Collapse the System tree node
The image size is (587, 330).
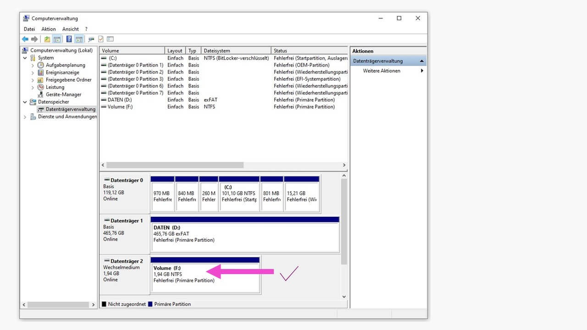click(x=25, y=58)
